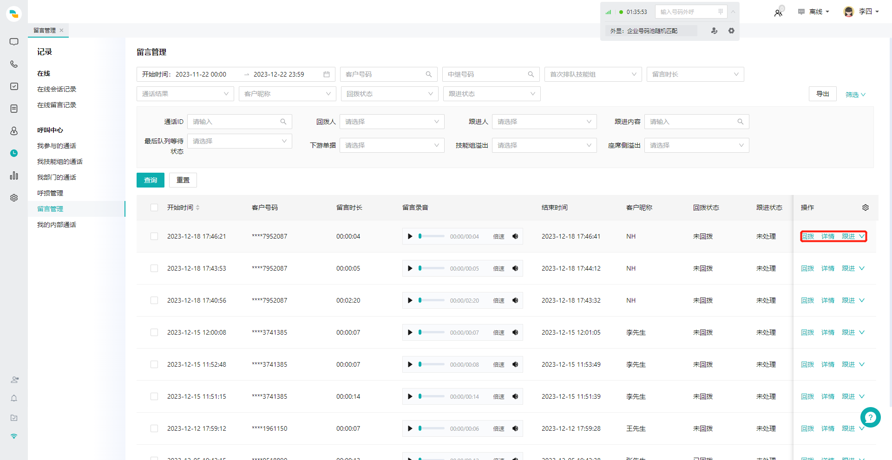892x460 pixels.
Task: Check the 2023-12-18 17:43:53 row checkbox
Action: click(154, 268)
